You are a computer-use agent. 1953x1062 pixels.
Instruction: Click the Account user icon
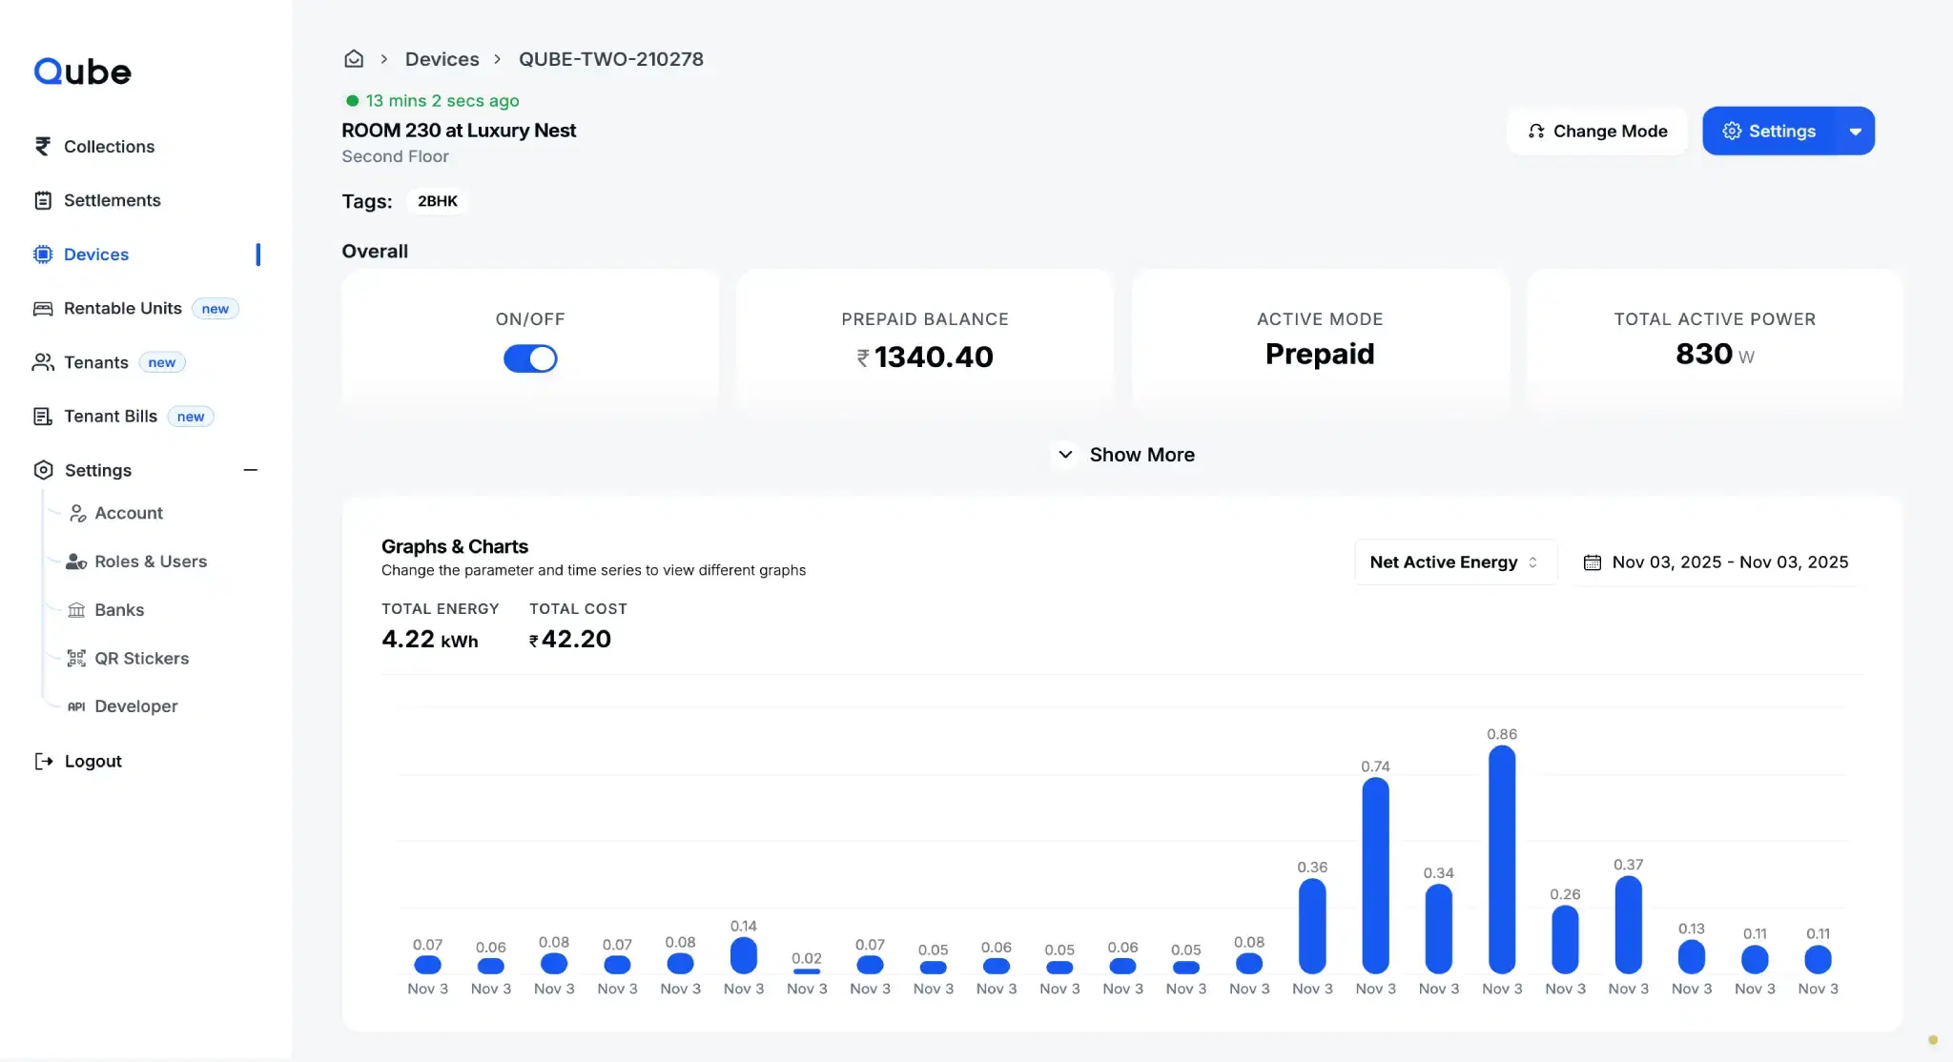coord(77,513)
